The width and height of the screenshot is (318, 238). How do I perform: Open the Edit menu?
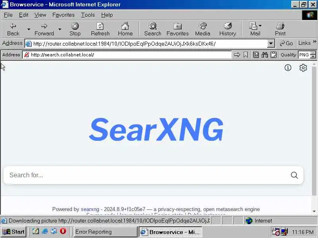pyautogui.click(x=23, y=15)
